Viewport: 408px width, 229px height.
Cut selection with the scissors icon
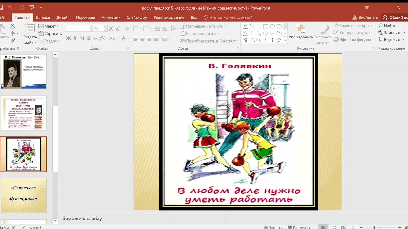point(13,26)
